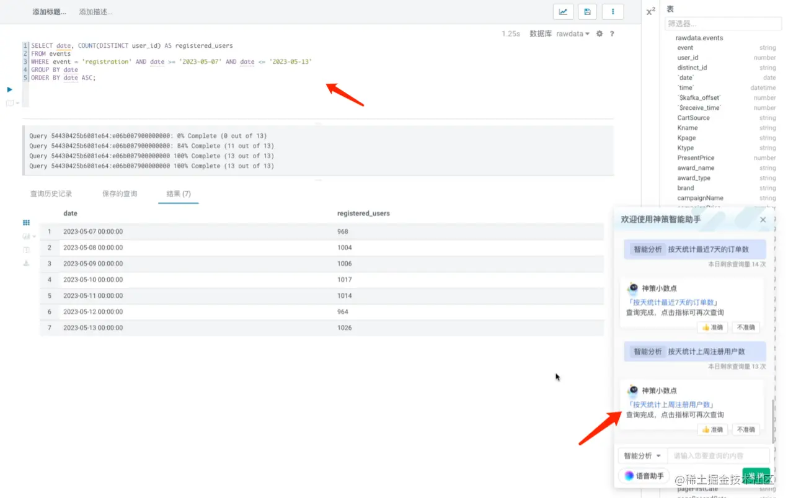Click the question mark help icon
Image resolution: width=788 pixels, height=500 pixels.
pos(612,33)
